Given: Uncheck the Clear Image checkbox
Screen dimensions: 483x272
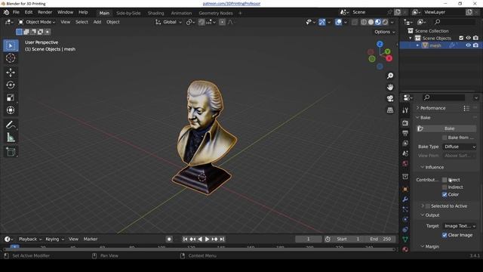Looking at the screenshot, I should pos(445,235).
